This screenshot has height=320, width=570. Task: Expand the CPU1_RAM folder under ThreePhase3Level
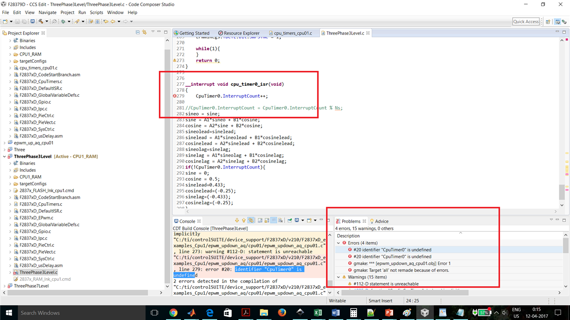pos(10,177)
